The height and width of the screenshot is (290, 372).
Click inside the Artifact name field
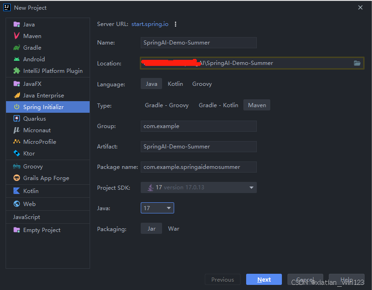(x=198, y=146)
